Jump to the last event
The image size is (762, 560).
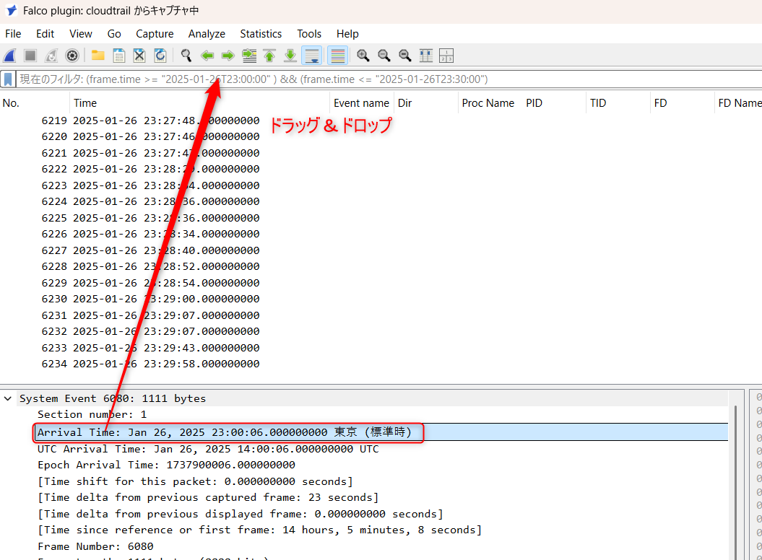pos(290,56)
